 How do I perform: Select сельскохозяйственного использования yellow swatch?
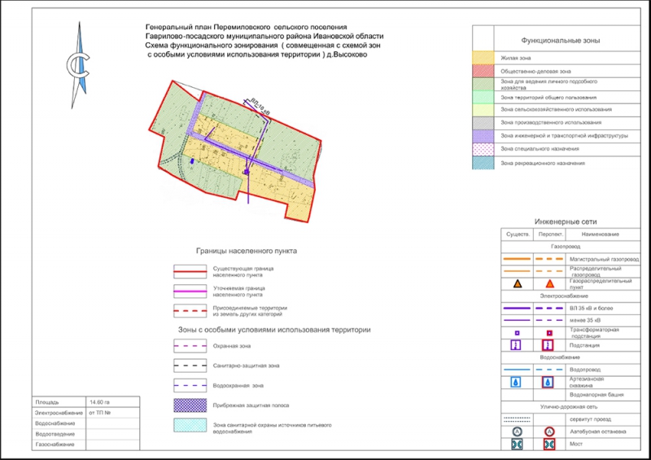(x=483, y=110)
